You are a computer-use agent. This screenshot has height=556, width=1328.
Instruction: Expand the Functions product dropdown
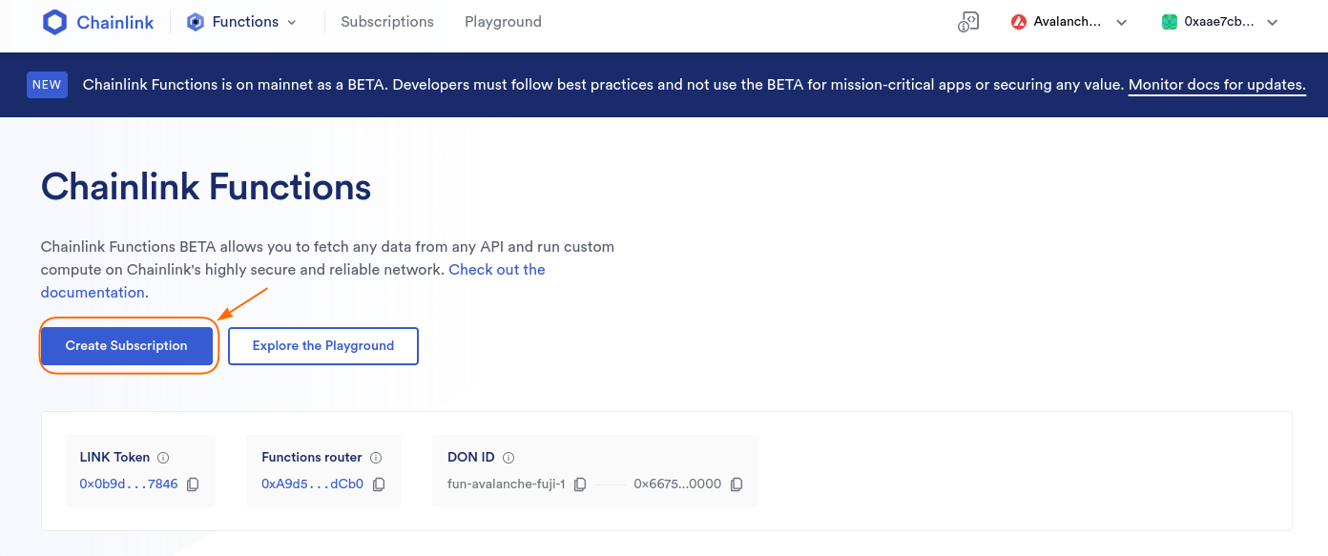[292, 22]
